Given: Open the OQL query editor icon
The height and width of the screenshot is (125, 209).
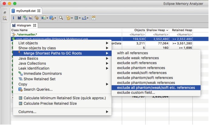Looking at the screenshot, I should (31, 18).
